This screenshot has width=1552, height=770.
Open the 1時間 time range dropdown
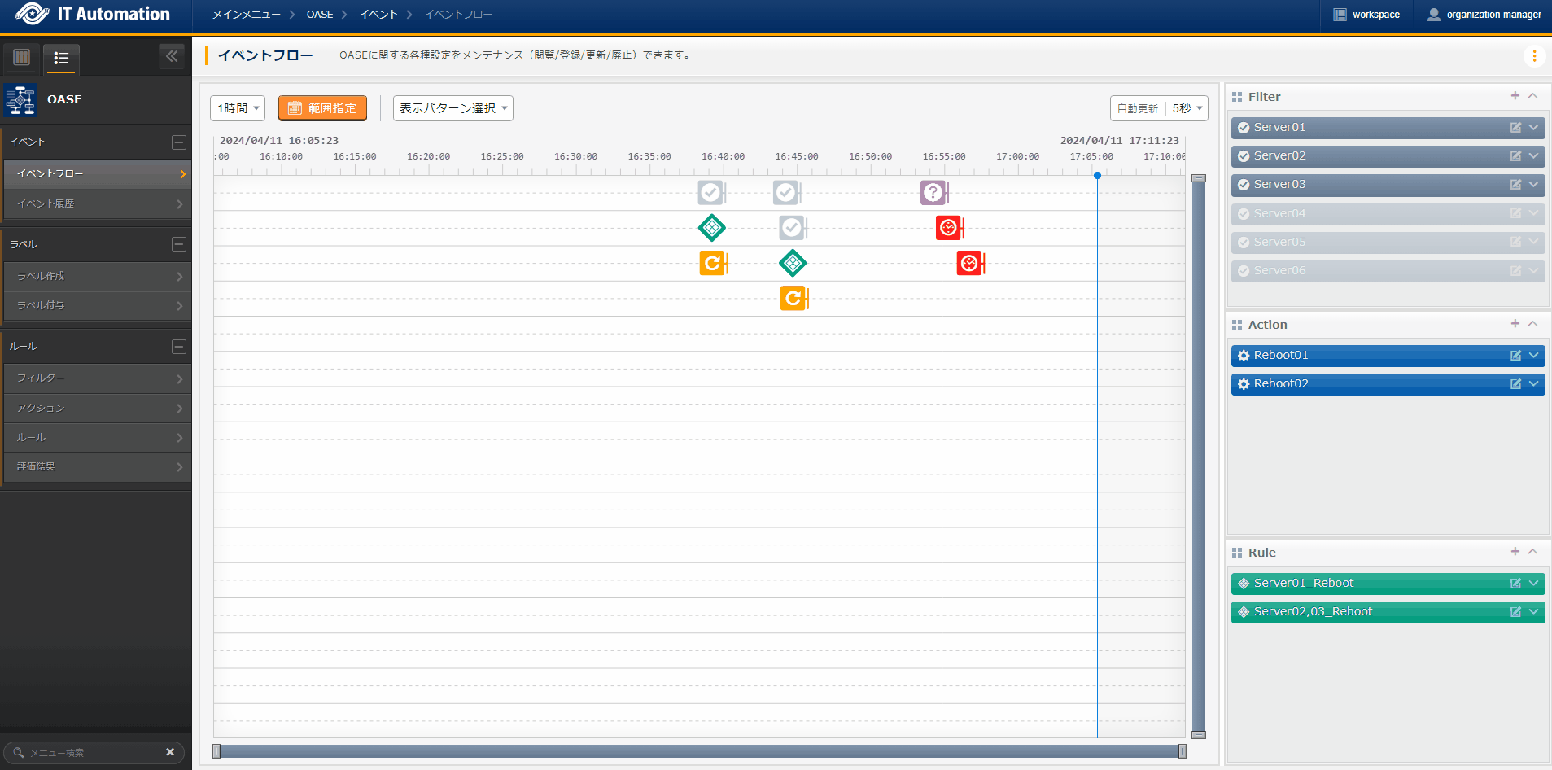click(238, 108)
